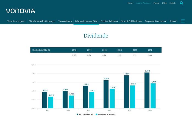Click the 2015 FFO bar labeled 1,30 €
This screenshot has width=192, height=120.
click(x=85, y=97)
